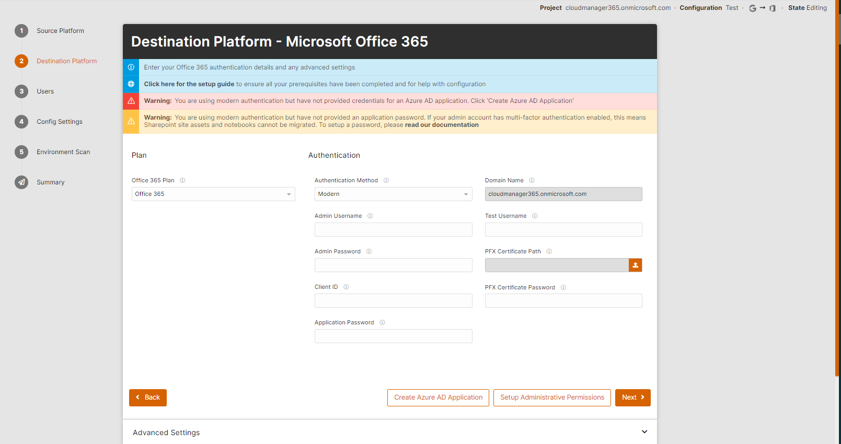Focus the Admin Password field

pyautogui.click(x=394, y=265)
